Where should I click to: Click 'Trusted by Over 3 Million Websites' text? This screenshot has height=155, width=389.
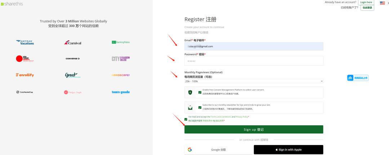pyautogui.click(x=73, y=21)
